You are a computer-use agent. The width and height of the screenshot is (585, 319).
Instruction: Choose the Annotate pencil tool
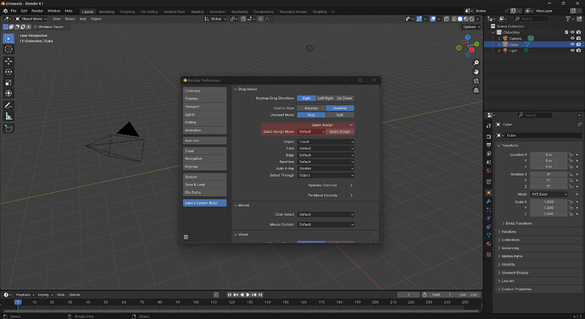pos(8,106)
